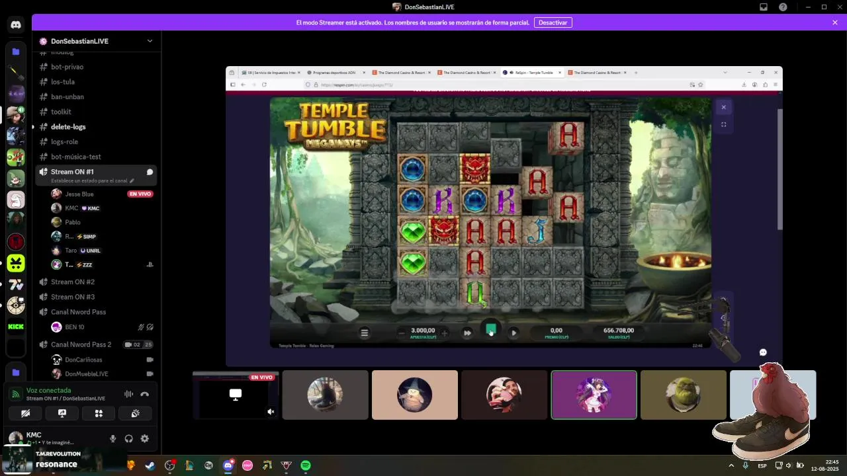Open the Discord help question mark icon

click(783, 7)
